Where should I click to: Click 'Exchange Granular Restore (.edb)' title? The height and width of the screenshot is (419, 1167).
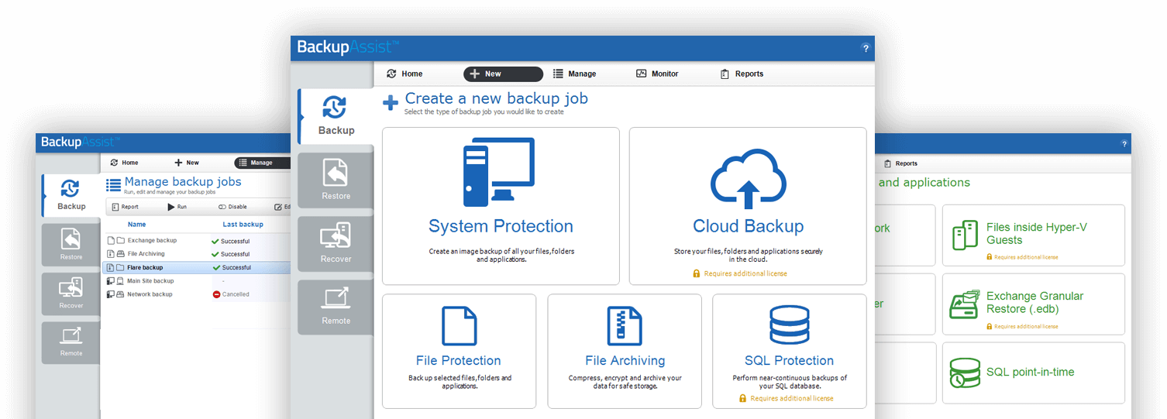(x=1035, y=302)
